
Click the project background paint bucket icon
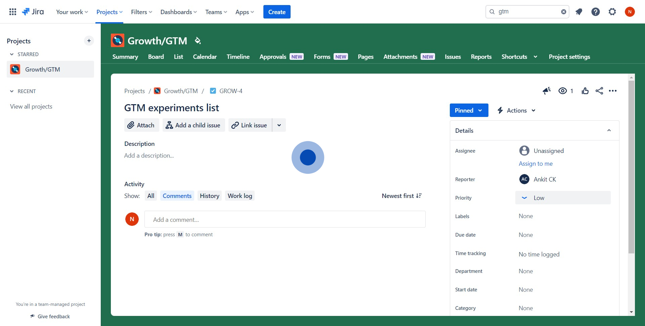[x=198, y=41]
